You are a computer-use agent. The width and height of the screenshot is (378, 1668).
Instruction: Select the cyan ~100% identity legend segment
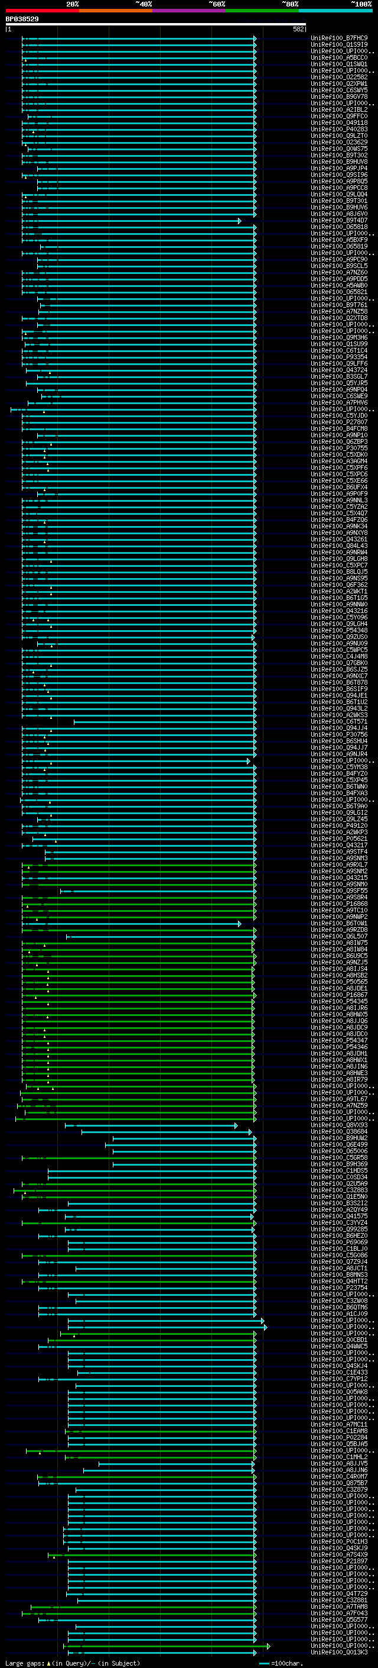click(335, 11)
